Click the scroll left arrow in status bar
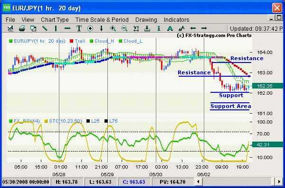This screenshot has height=188, width=285. [199, 181]
